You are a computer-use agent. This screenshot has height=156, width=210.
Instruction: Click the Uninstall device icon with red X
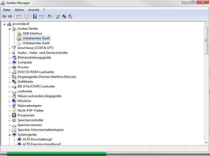64,17
